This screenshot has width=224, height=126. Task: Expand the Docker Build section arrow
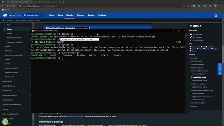click(30, 82)
